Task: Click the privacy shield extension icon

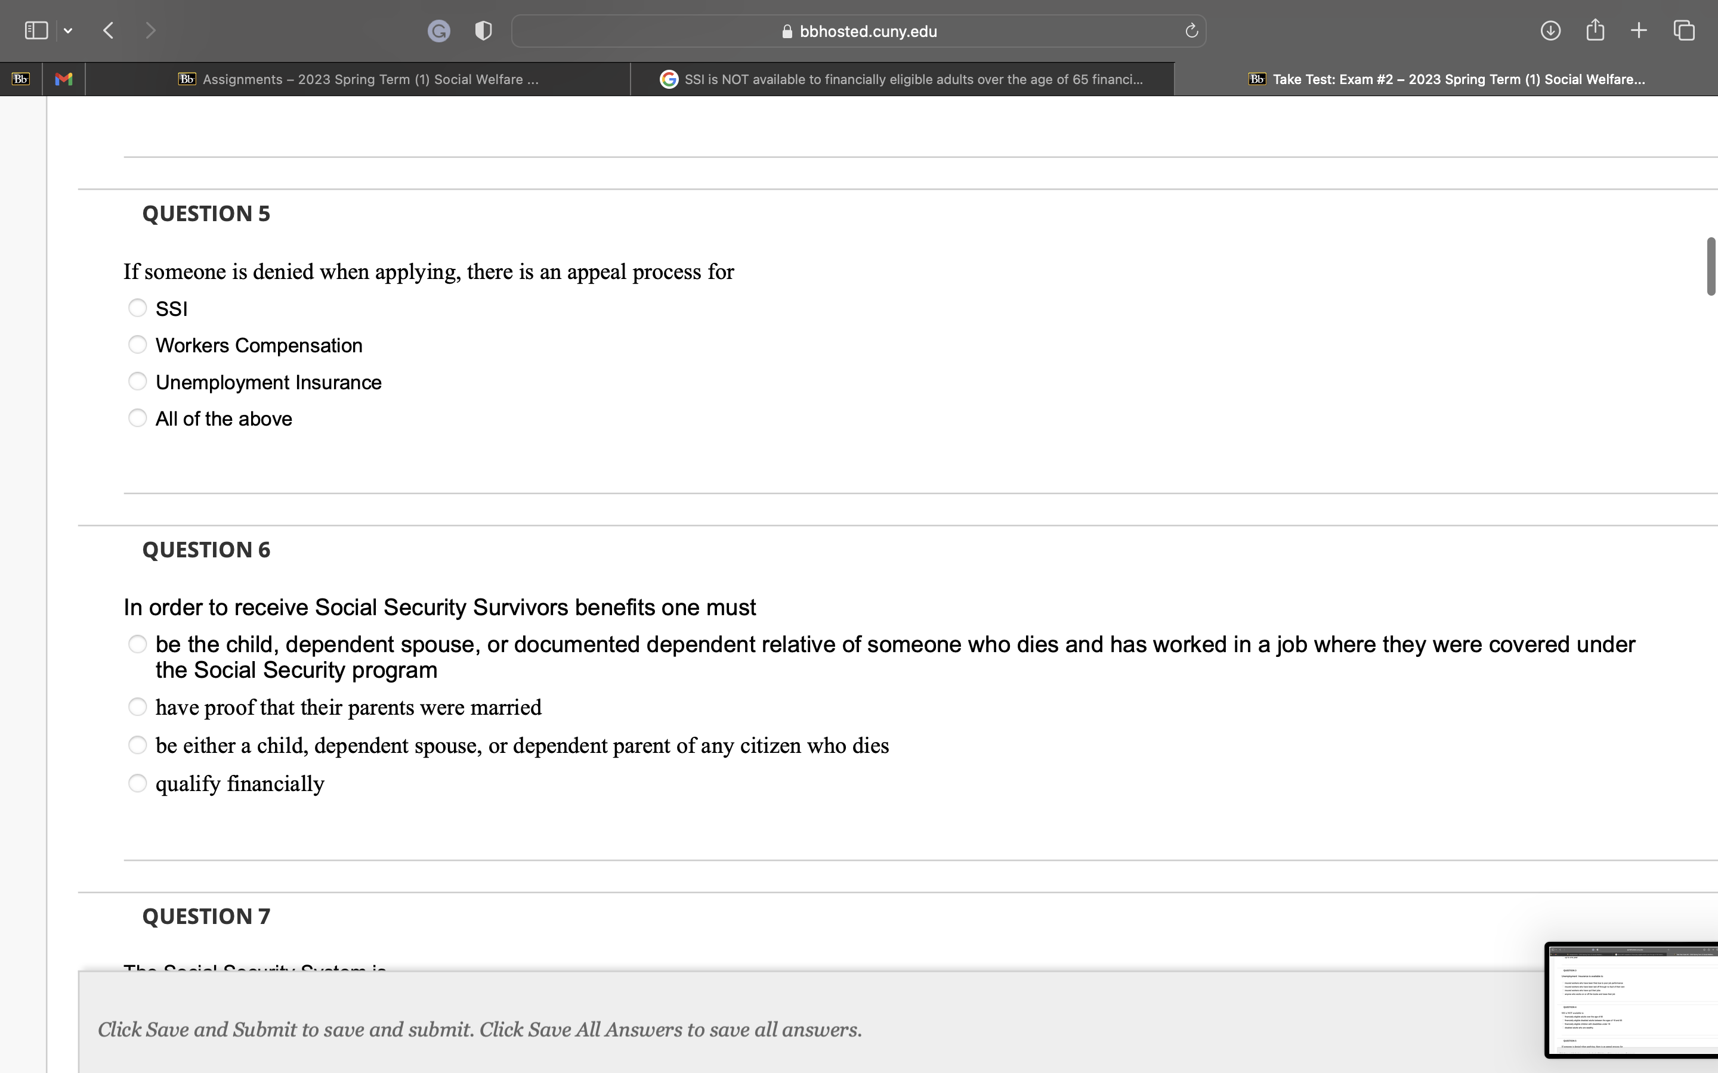Action: point(482,30)
